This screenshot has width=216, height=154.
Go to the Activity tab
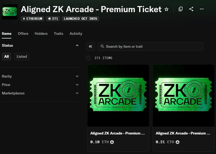point(76,33)
